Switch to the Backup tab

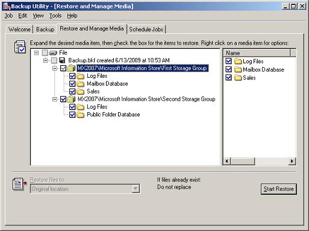pyautogui.click(x=45, y=30)
